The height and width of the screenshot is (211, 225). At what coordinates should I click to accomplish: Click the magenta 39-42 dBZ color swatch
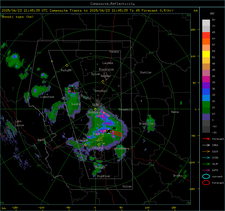(x=206, y=79)
